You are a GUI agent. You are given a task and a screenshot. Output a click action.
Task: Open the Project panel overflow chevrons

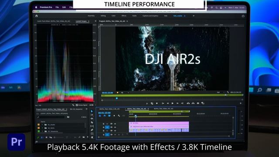[87, 109]
